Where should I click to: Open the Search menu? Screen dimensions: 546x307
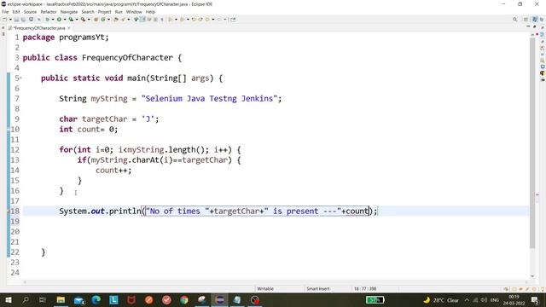point(88,12)
